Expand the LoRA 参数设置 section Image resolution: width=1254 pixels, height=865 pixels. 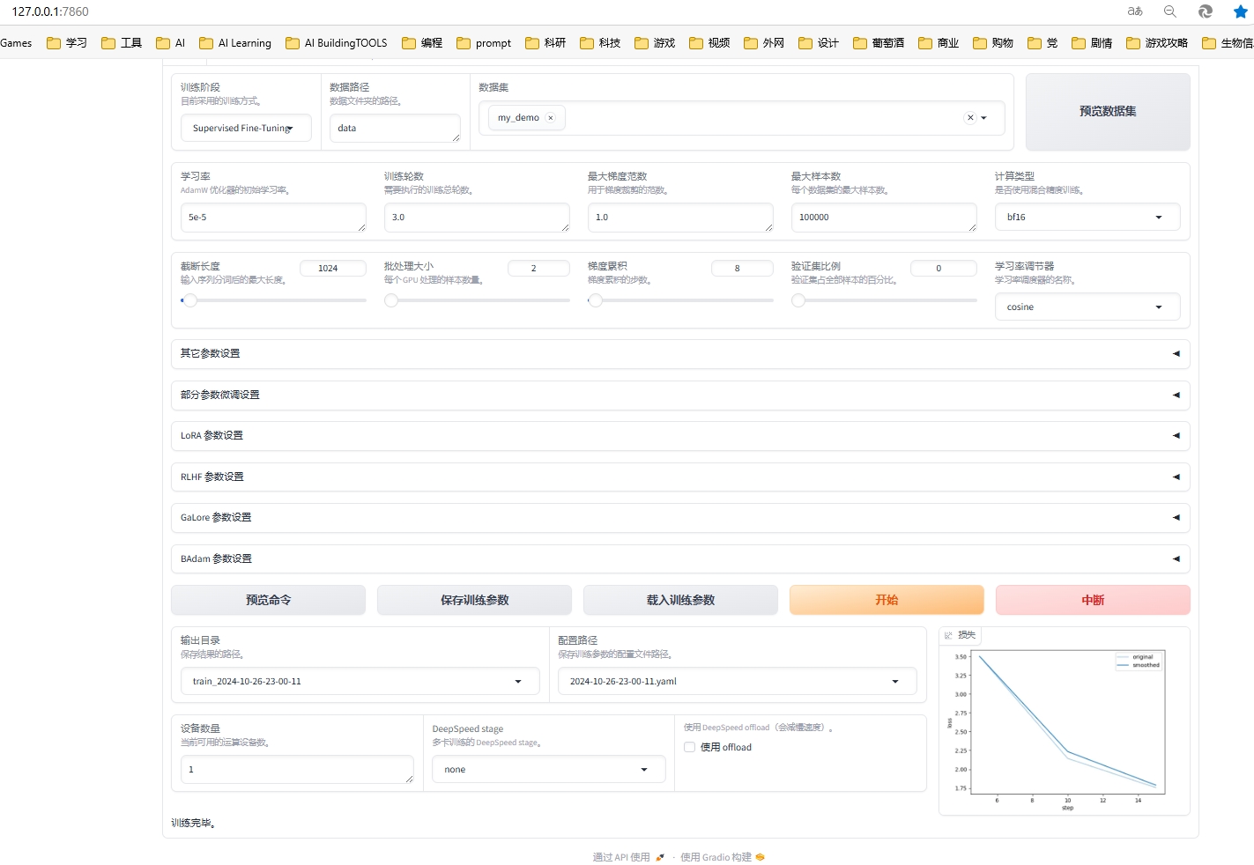[x=679, y=436]
